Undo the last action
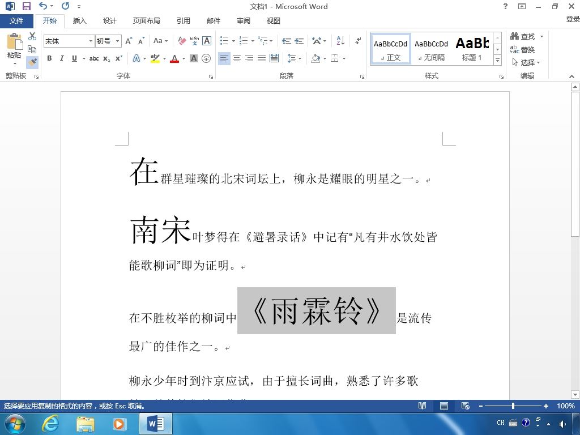 [x=43, y=6]
